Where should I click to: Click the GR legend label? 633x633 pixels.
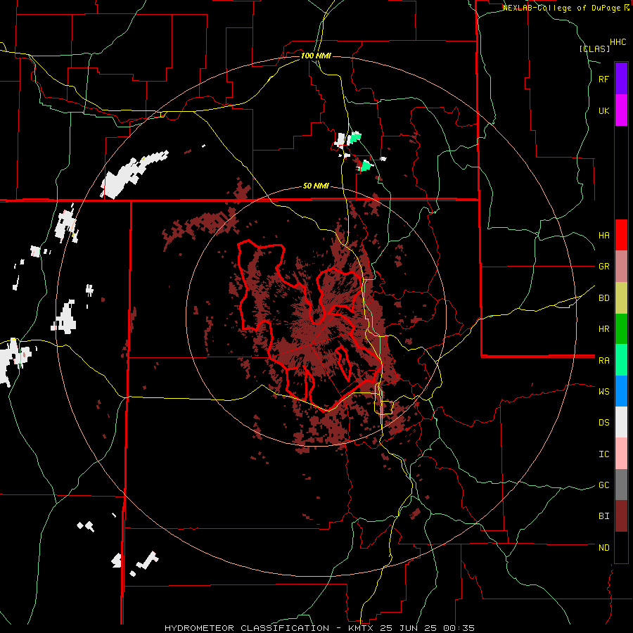[603, 267]
